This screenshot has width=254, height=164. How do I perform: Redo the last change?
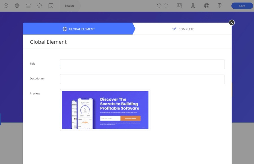pyautogui.click(x=166, y=6)
